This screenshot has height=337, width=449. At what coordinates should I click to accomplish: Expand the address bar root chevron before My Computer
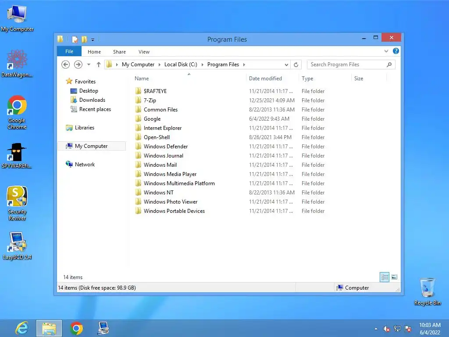coord(117,65)
